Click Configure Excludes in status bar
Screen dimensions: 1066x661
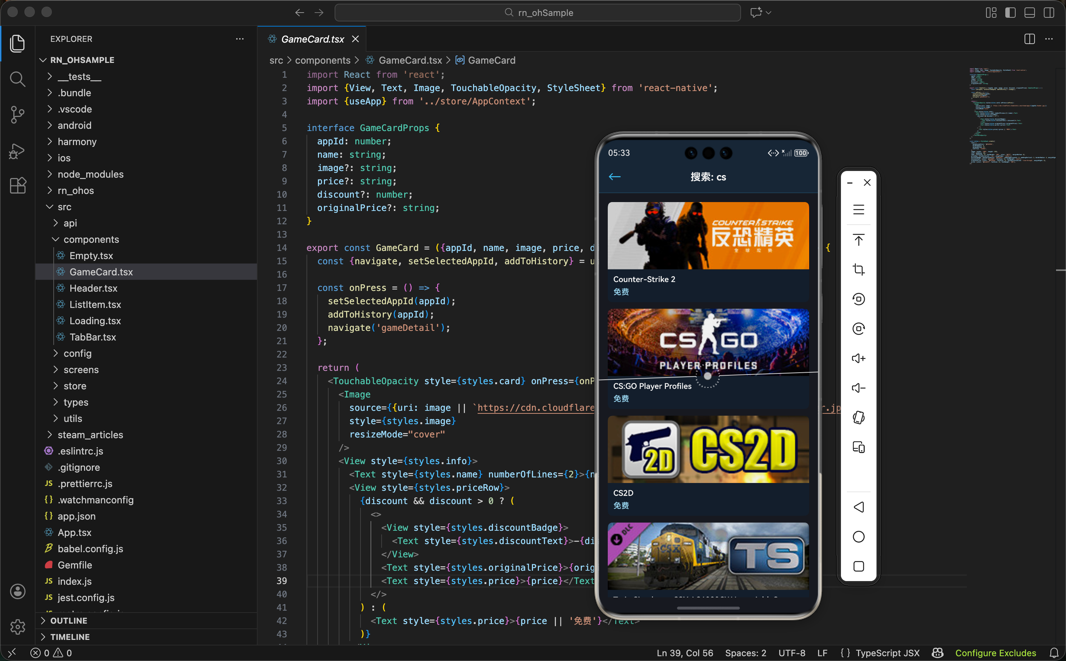click(x=995, y=653)
